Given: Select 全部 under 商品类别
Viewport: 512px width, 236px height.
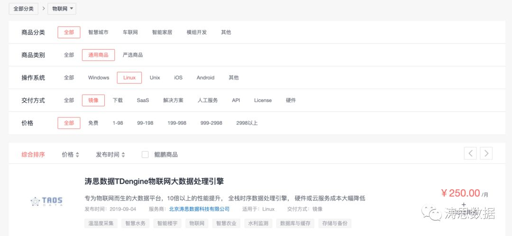Looking at the screenshot, I should click(69, 55).
